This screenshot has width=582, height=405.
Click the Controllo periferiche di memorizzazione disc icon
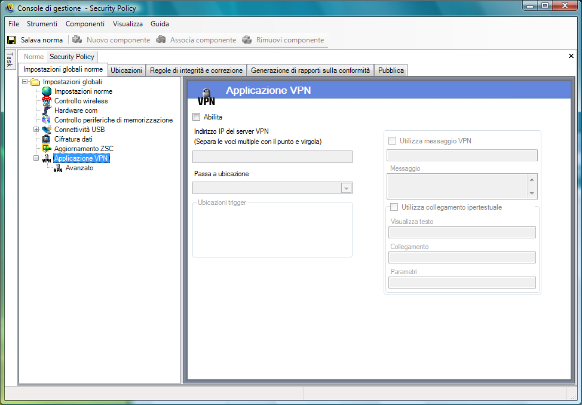(47, 120)
